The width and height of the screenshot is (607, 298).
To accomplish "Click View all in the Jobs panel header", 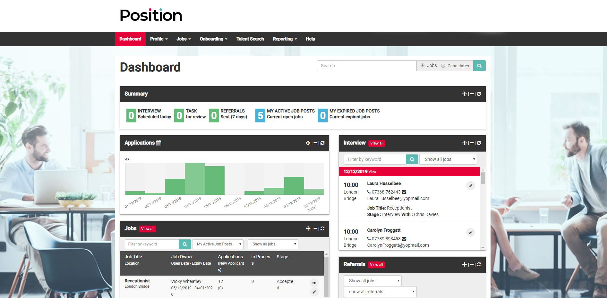I will [x=148, y=228].
